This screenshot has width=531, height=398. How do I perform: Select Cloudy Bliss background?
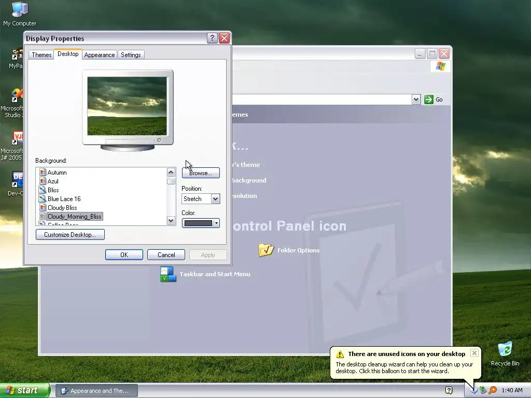point(62,207)
